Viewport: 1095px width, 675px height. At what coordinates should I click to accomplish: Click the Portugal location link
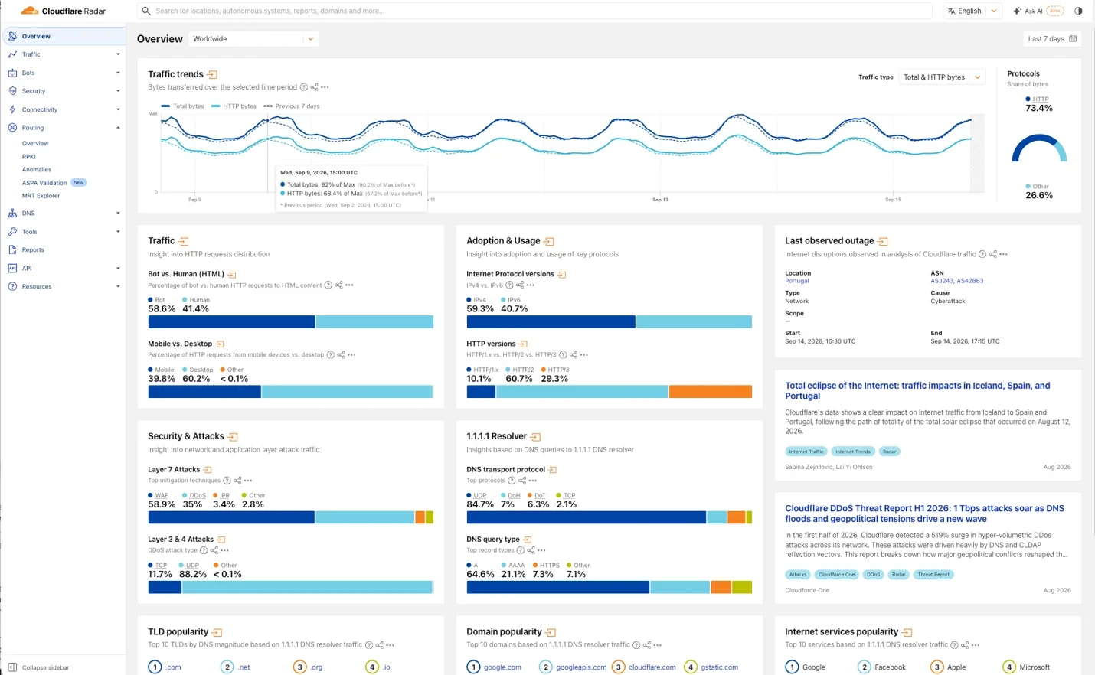pyautogui.click(x=796, y=281)
